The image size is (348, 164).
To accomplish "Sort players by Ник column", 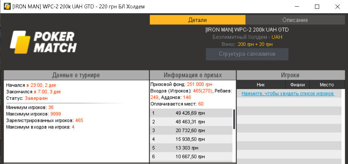I will [261, 85].
